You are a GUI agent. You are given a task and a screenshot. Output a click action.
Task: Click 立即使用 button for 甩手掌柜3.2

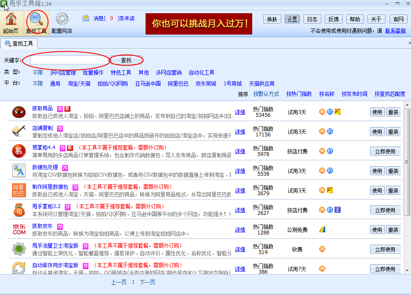tap(385, 210)
